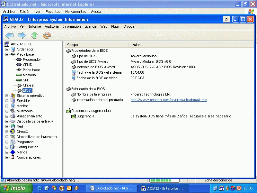This screenshot has width=257, height=193.
Task: Open the Licencia menu
Action: click(91, 26)
